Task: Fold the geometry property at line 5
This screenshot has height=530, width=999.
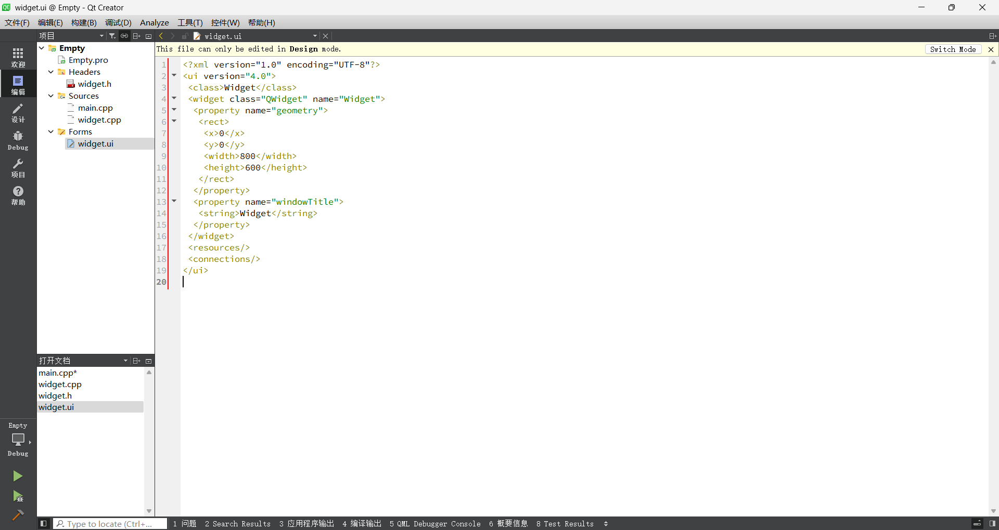Action: (x=174, y=110)
